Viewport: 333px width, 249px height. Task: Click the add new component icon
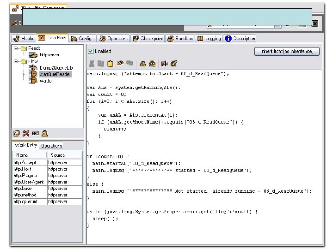coord(17,133)
